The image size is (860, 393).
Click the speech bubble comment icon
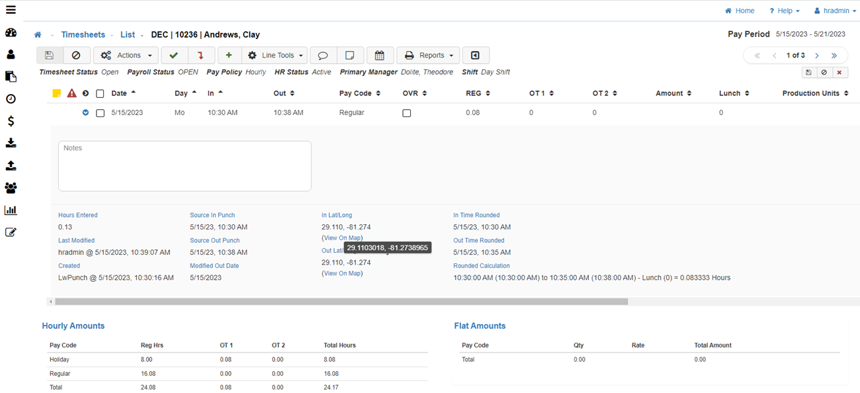(x=323, y=56)
